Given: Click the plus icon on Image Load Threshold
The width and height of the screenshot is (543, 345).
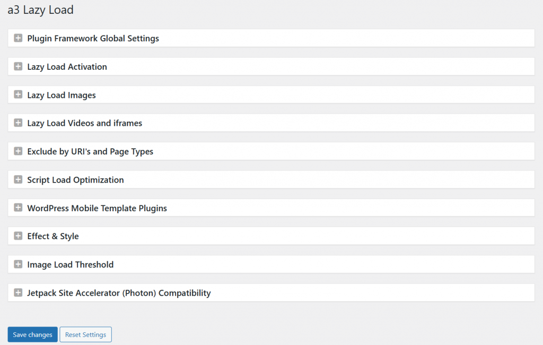Looking at the screenshot, I should click(19, 264).
